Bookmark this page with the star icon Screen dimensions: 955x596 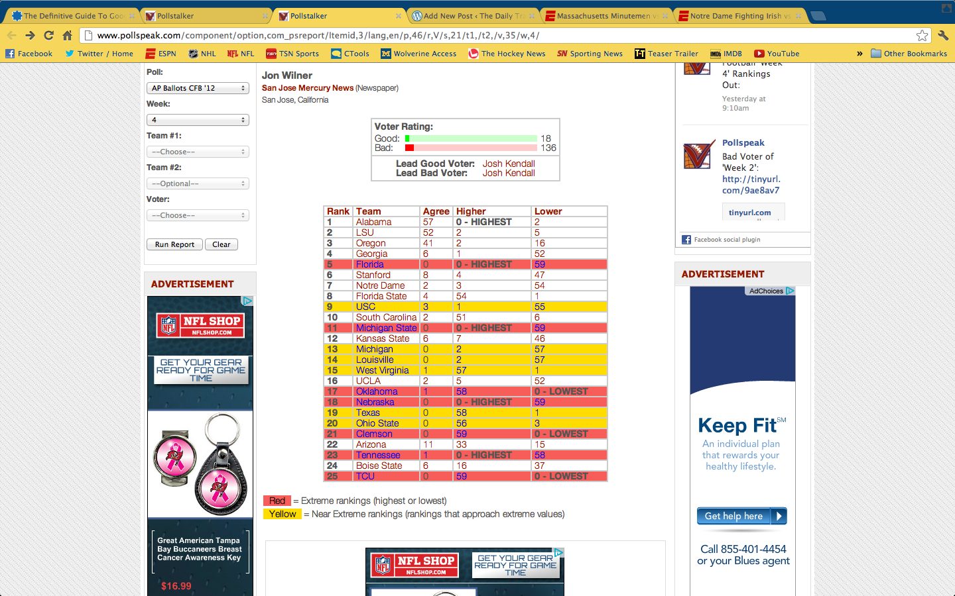922,36
